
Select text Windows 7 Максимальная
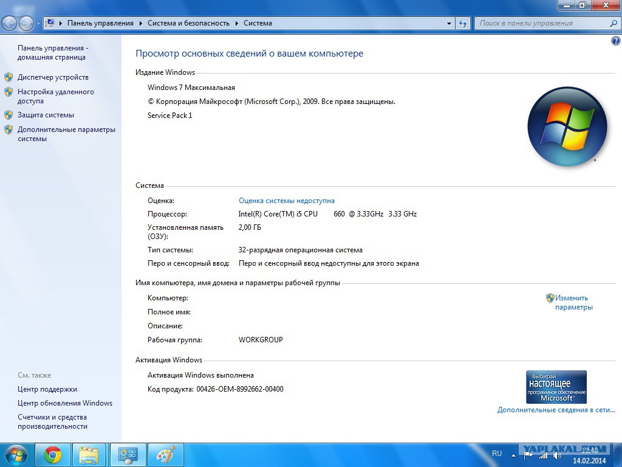191,88
